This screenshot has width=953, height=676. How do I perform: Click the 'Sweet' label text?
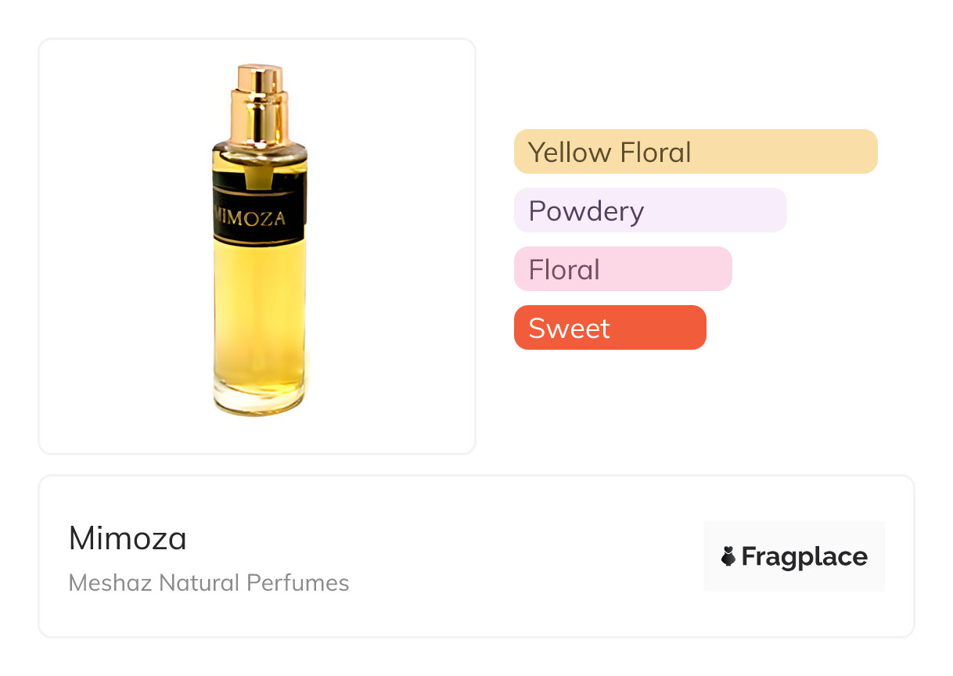[569, 329]
